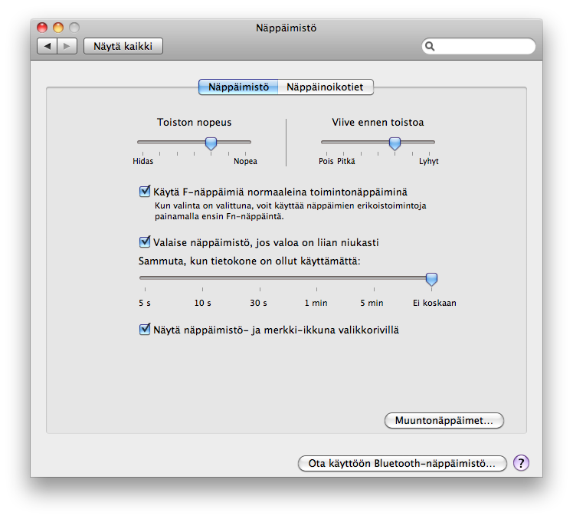Go back with the left arrow button
This screenshot has width=573, height=519.
coord(47,46)
